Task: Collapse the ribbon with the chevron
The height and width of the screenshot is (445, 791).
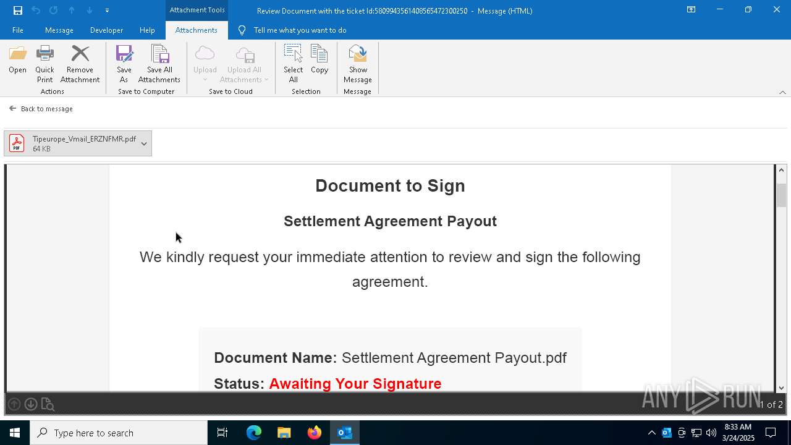Action: click(x=782, y=92)
